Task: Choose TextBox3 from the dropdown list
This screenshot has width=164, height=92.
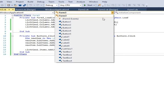Action: (84, 58)
